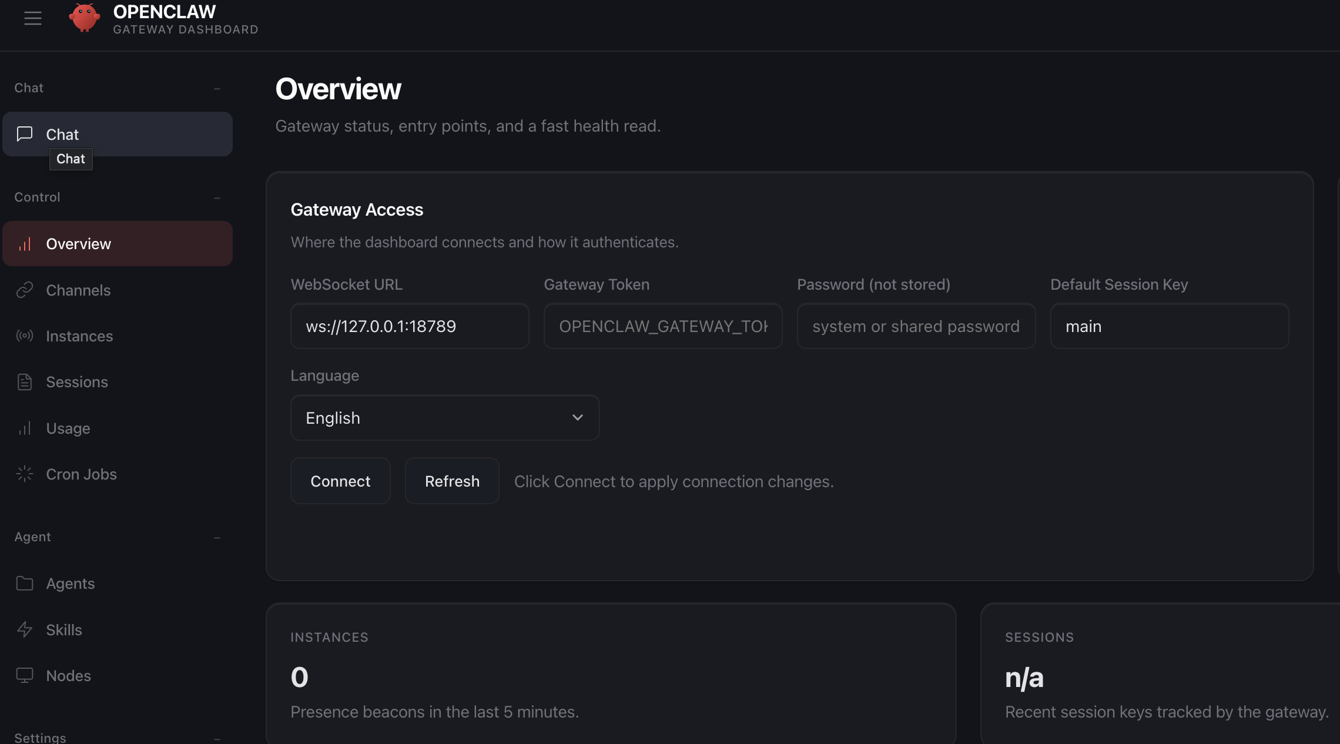Click the Instances broadcast icon

[25, 336]
